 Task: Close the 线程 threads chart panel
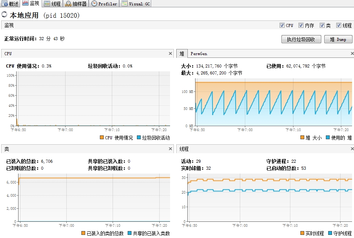[352, 149]
